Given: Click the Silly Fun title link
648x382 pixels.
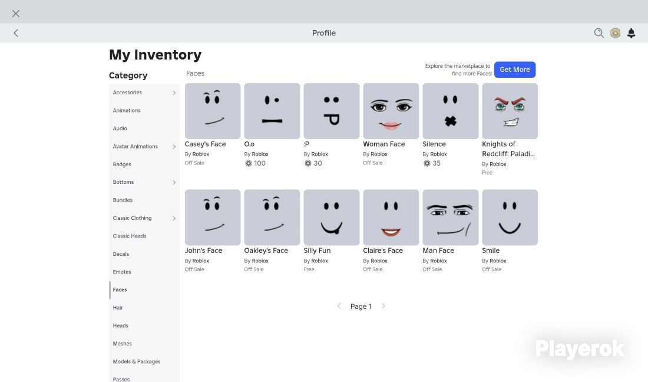Looking at the screenshot, I should pyautogui.click(x=317, y=251).
